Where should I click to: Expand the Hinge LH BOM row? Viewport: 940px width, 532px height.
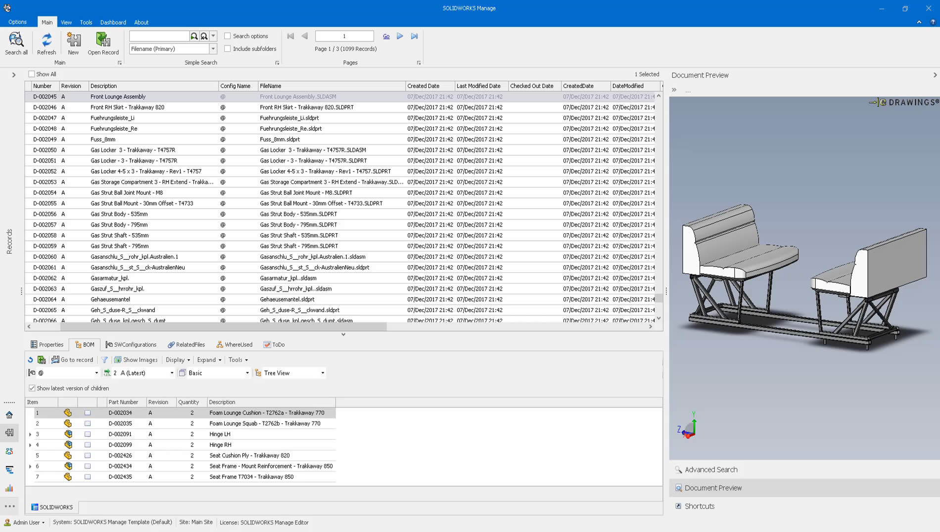click(30, 434)
